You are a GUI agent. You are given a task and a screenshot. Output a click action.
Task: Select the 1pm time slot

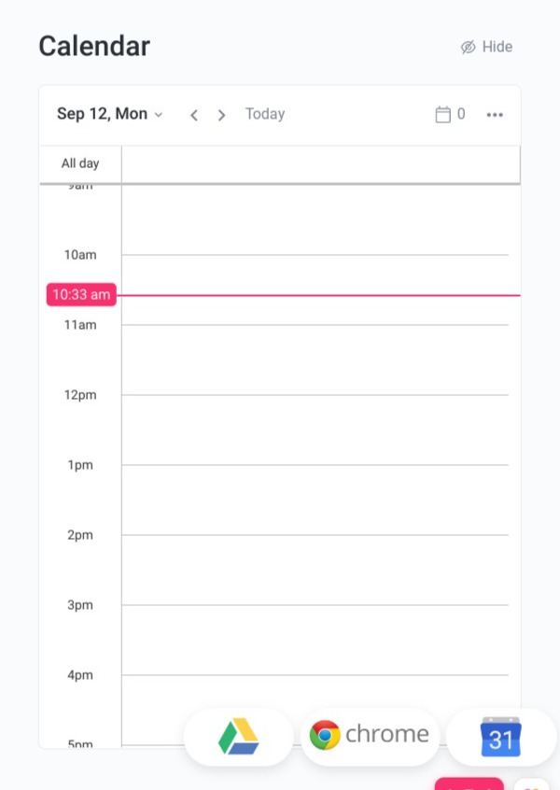315,500
